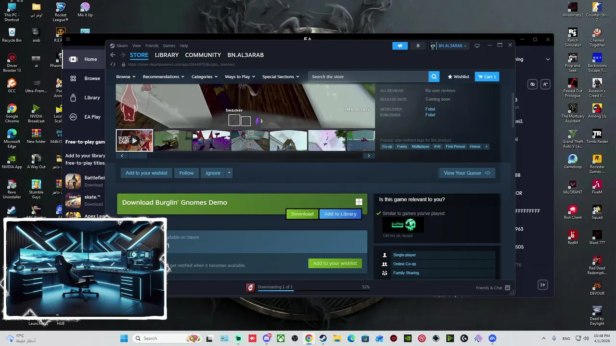Click the Family Sharing feature link
The width and height of the screenshot is (616, 346).
406,273
